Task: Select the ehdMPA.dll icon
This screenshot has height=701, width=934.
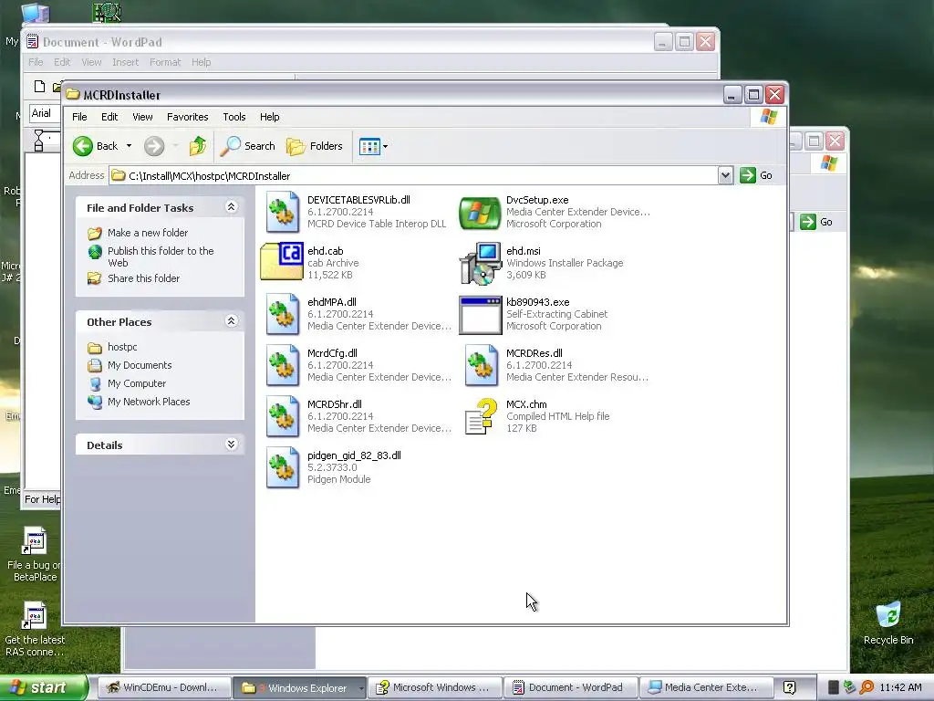Action: 283,314
